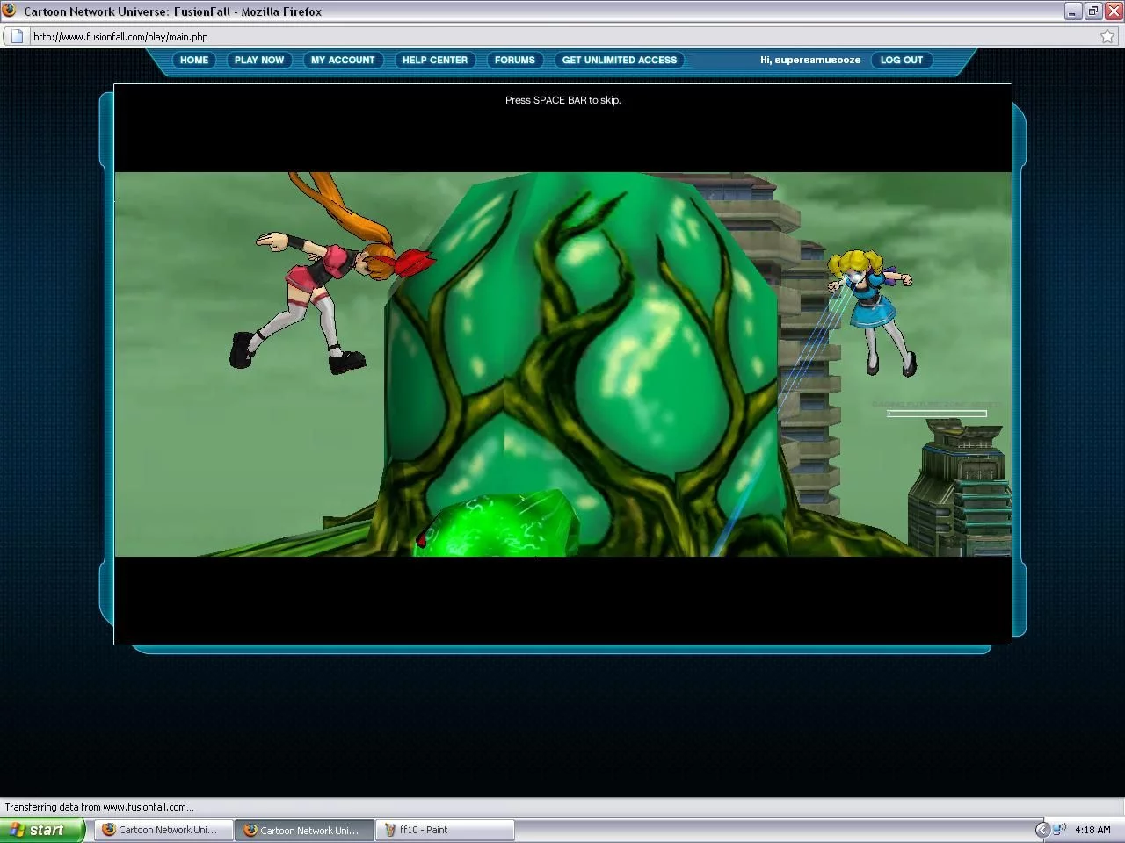
Task: Click the page icon beside the URL
Action: tap(16, 36)
